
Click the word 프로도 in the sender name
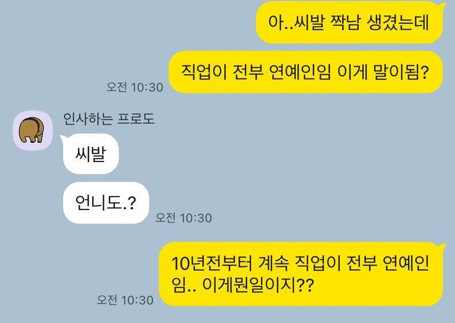pyautogui.click(x=136, y=119)
